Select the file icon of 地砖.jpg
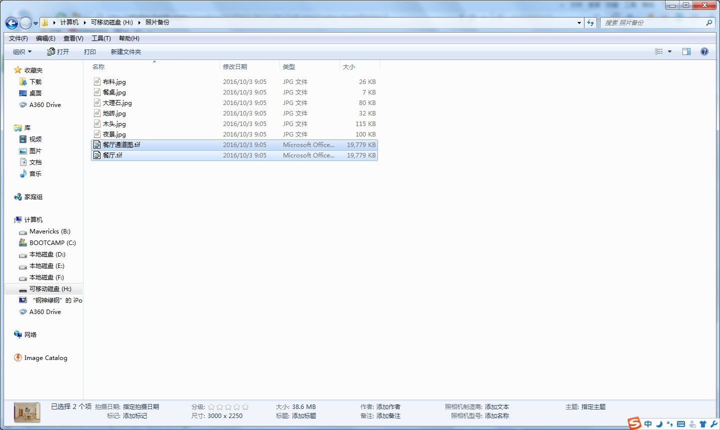Screen dimensions: 720x430 pyautogui.click(x=97, y=113)
